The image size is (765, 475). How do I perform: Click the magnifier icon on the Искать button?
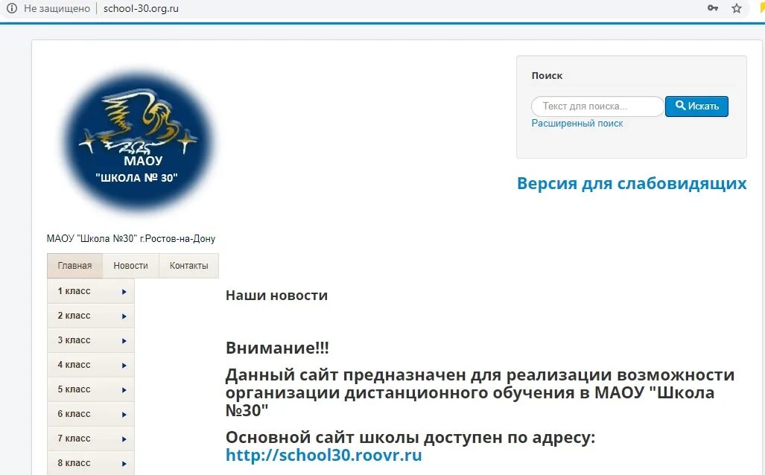click(x=679, y=106)
